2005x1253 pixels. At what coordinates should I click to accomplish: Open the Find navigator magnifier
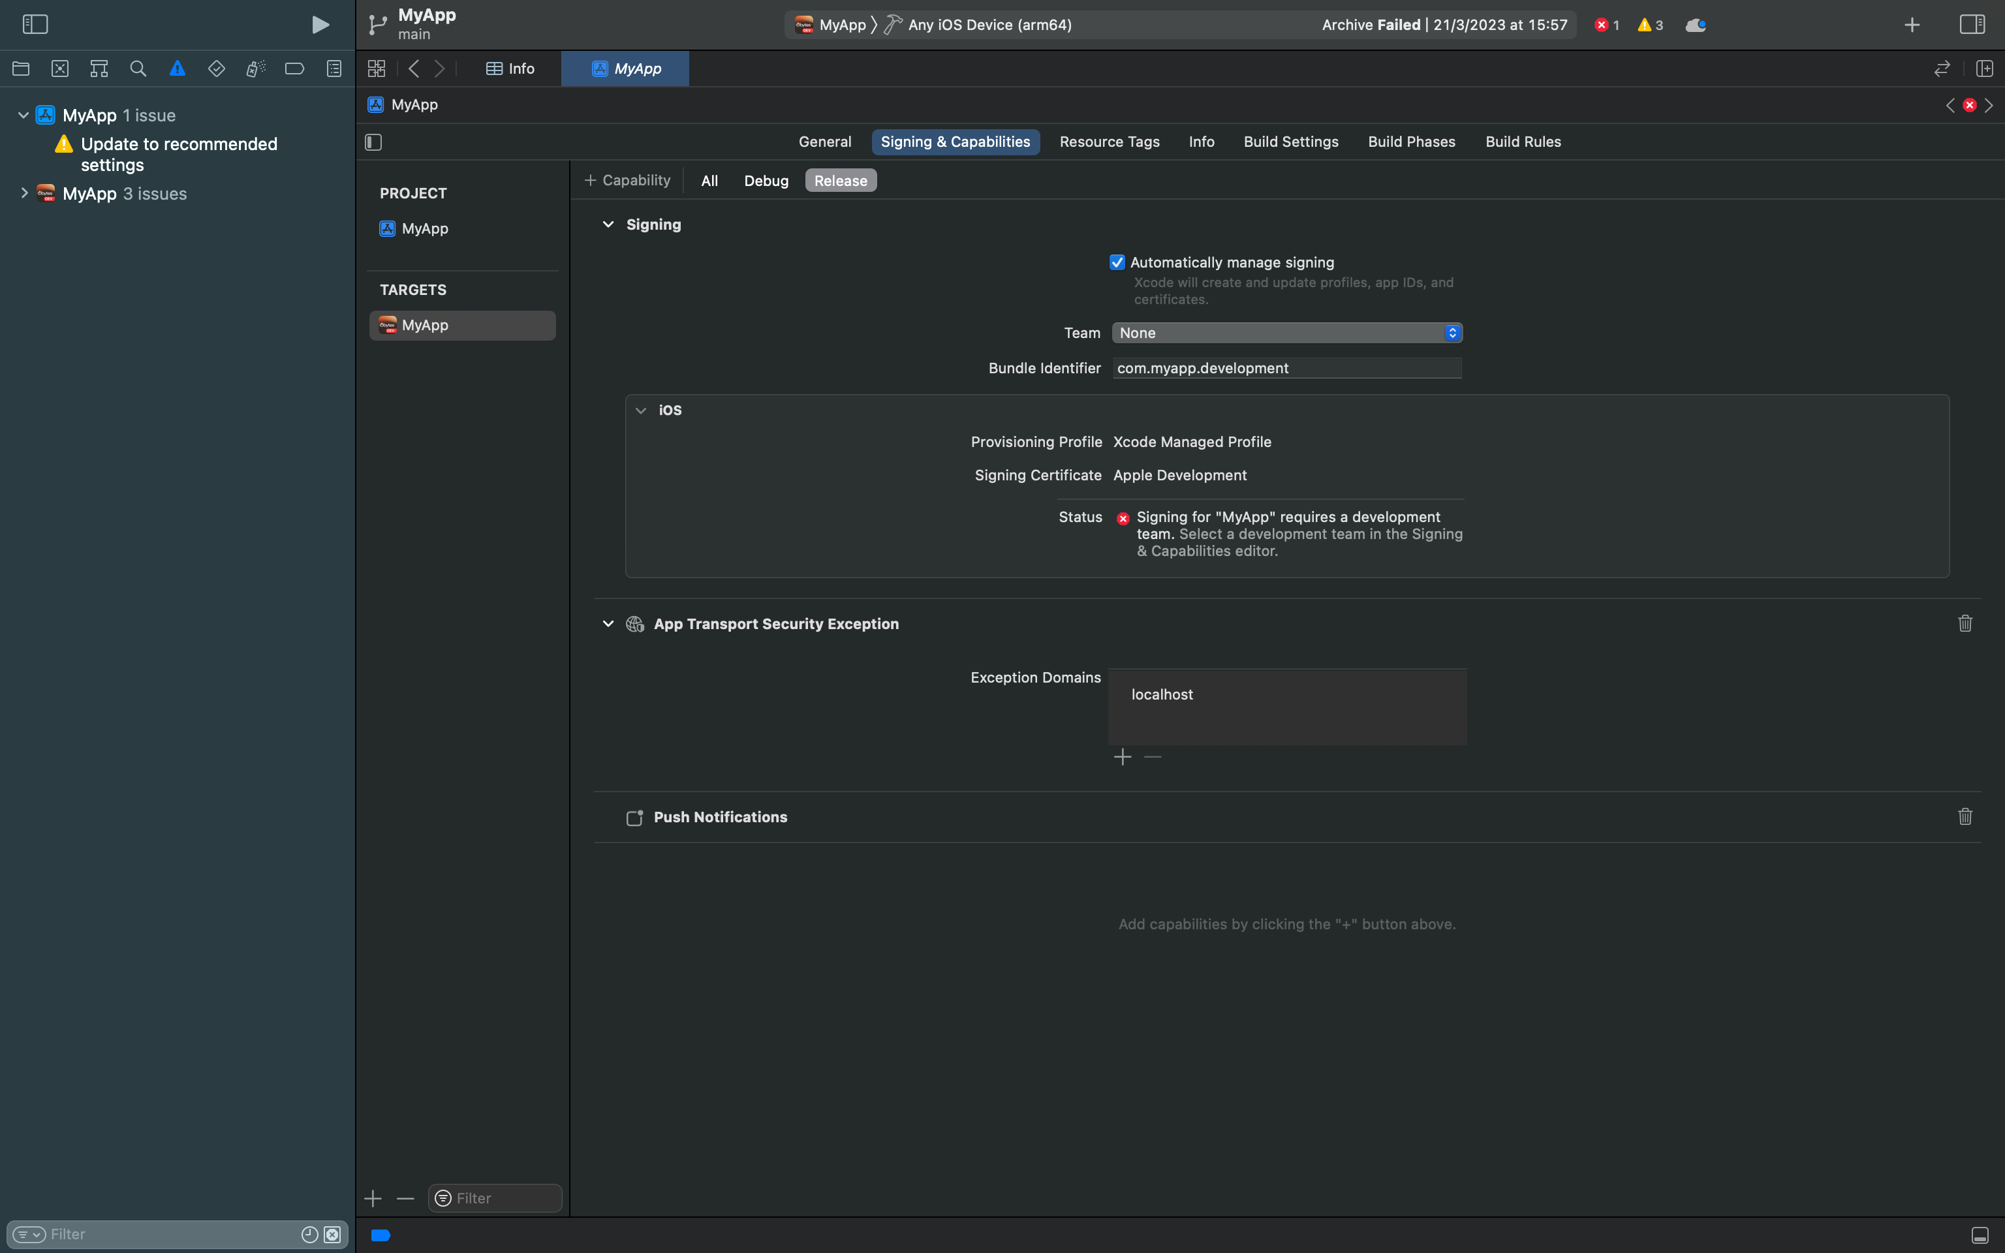point(138,69)
